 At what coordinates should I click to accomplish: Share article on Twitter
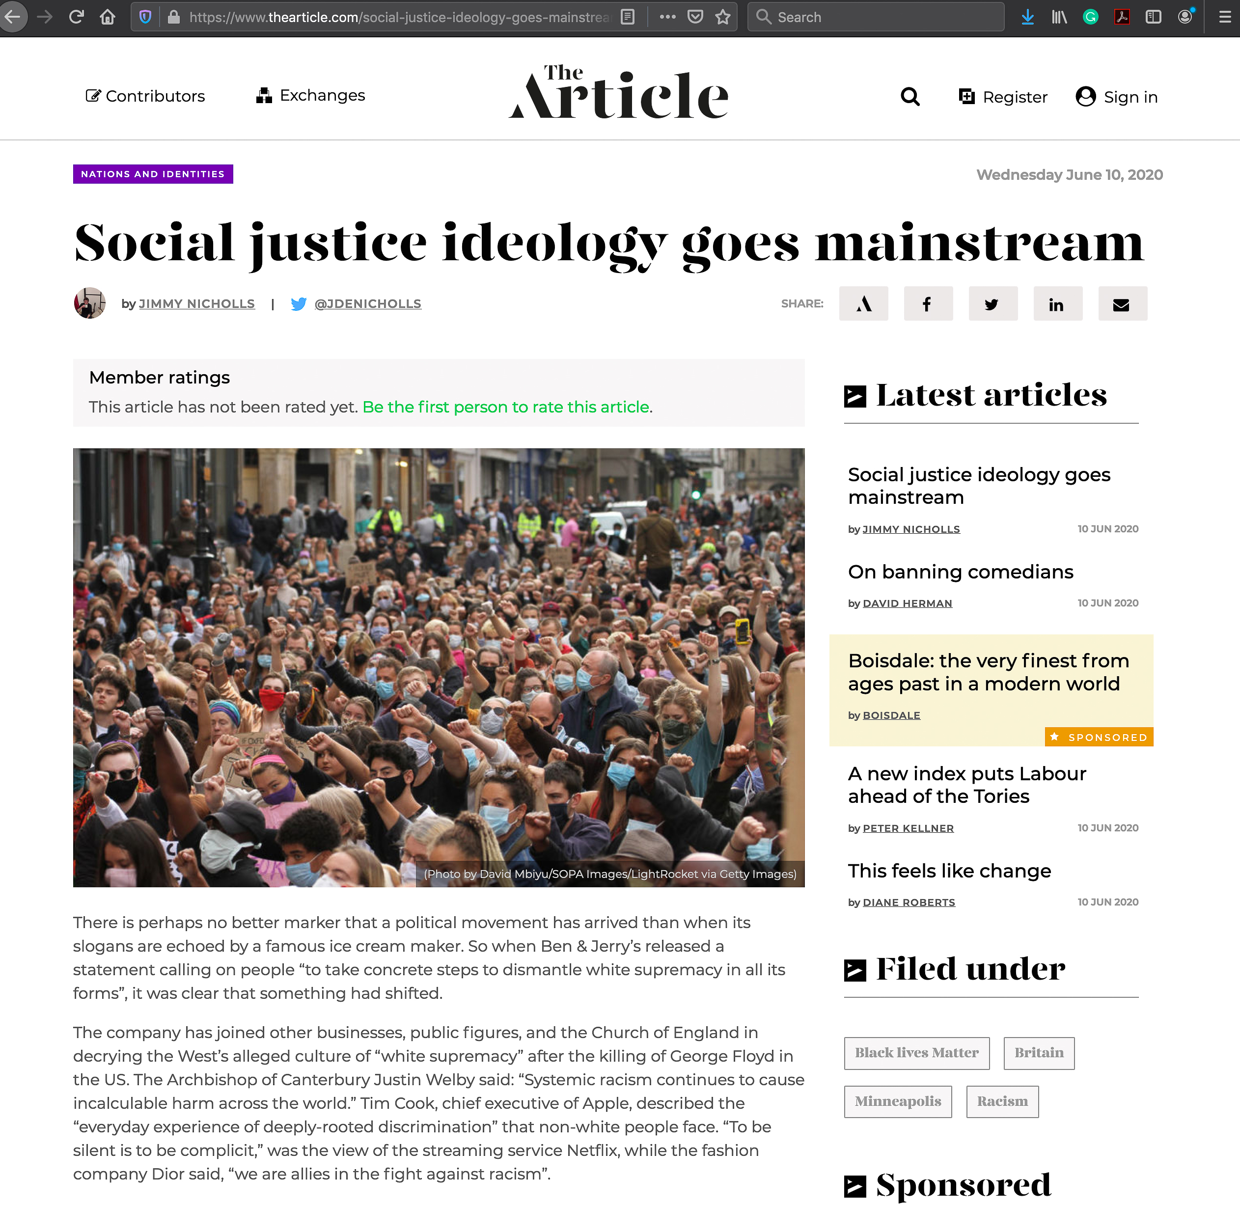[992, 304]
